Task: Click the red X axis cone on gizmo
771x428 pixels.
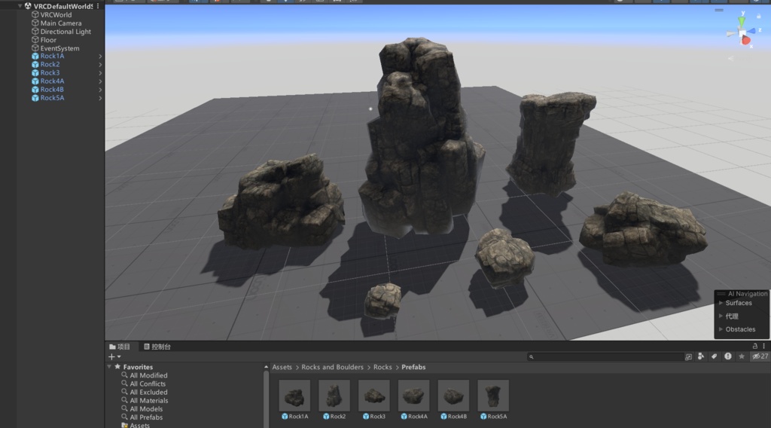Action: coord(746,41)
